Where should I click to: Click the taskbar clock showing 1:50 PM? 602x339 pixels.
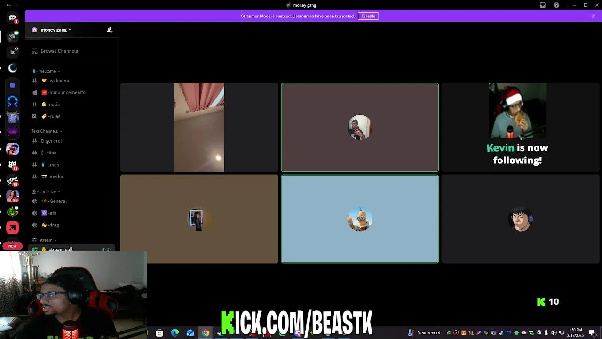pyautogui.click(x=576, y=332)
